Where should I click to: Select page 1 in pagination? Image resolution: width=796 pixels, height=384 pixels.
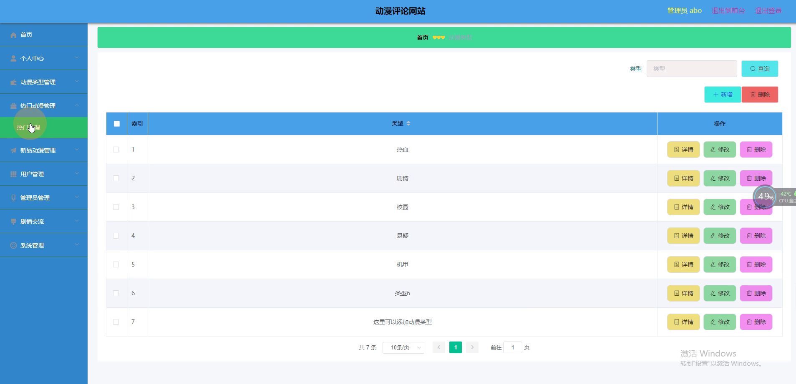click(456, 347)
